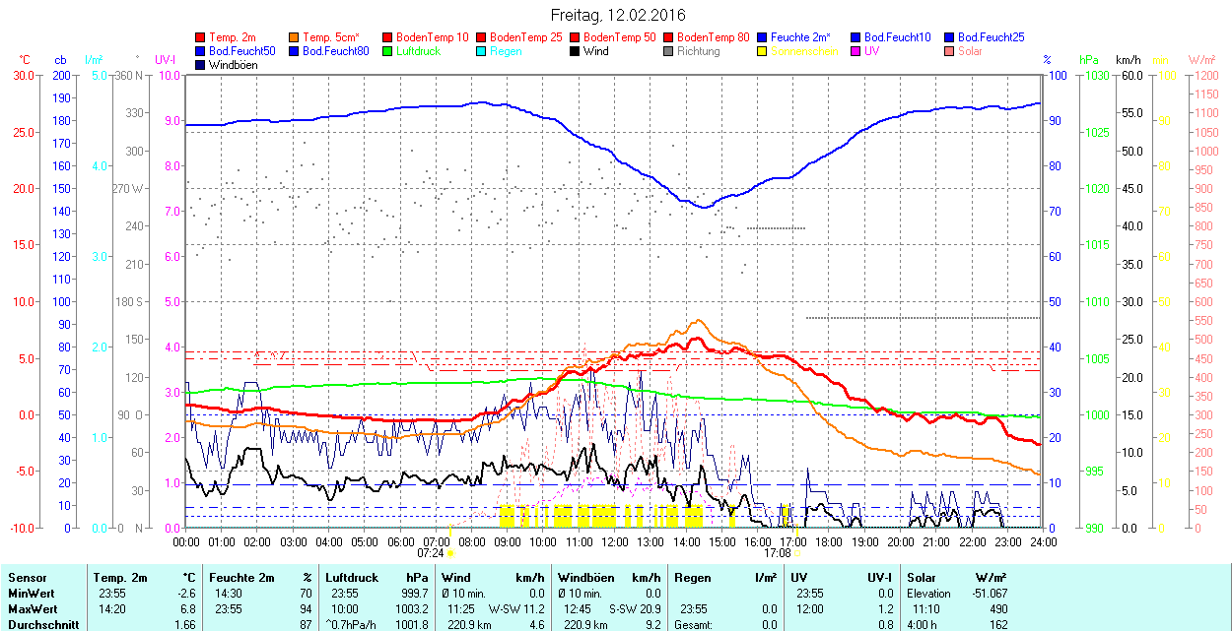This screenshot has width=1232, height=631.
Task: Click the chart title Freitag, 12.02.2016
Action: [618, 15]
